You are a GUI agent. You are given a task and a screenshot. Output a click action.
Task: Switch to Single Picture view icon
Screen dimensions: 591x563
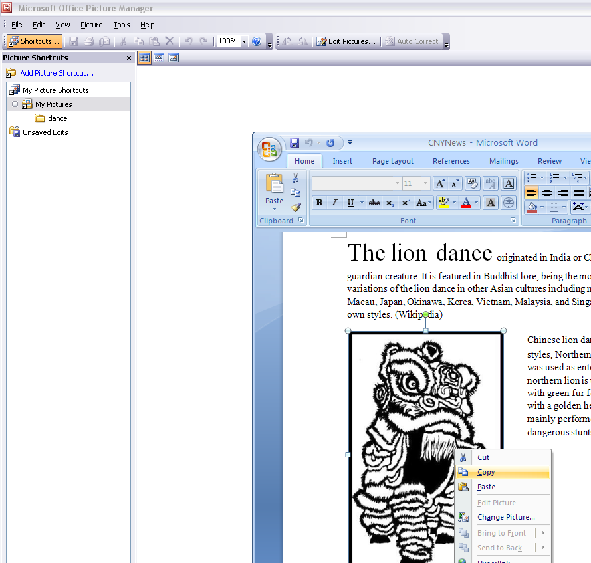[x=174, y=58]
